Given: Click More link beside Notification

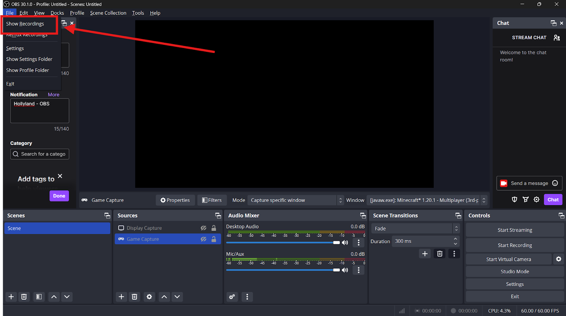Looking at the screenshot, I should tap(53, 95).
